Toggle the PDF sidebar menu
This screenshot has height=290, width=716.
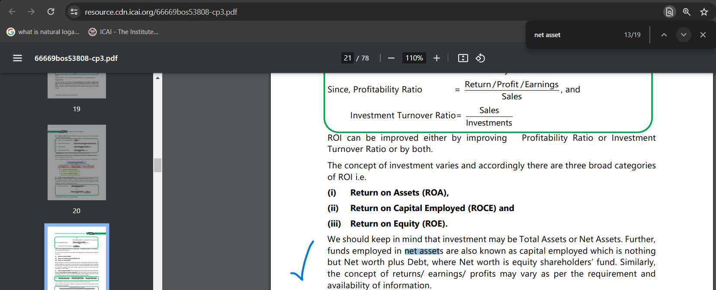(17, 58)
